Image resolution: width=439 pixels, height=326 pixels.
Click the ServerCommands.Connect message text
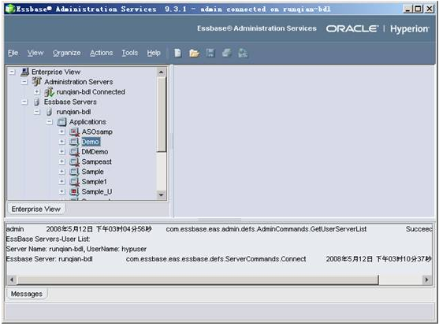(x=216, y=259)
